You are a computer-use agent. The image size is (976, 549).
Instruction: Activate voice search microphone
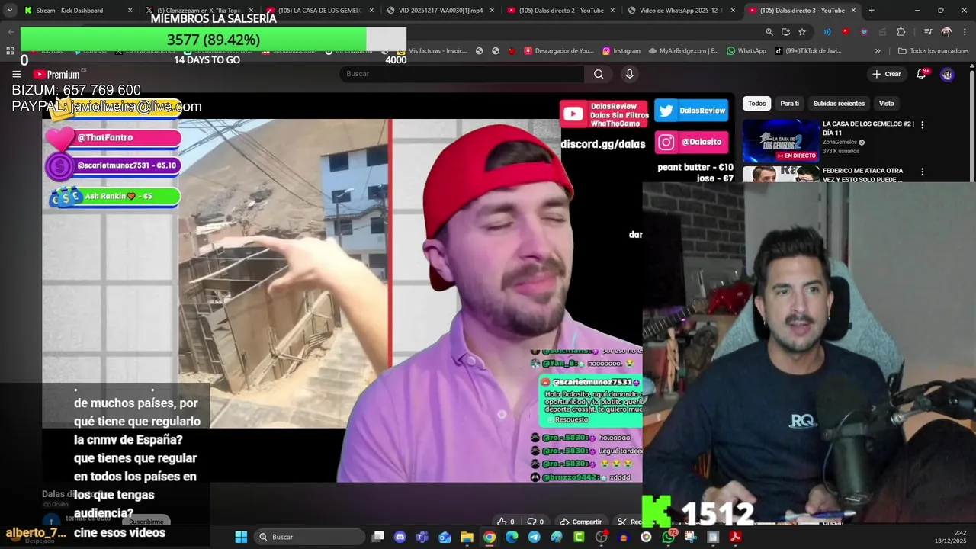(629, 74)
